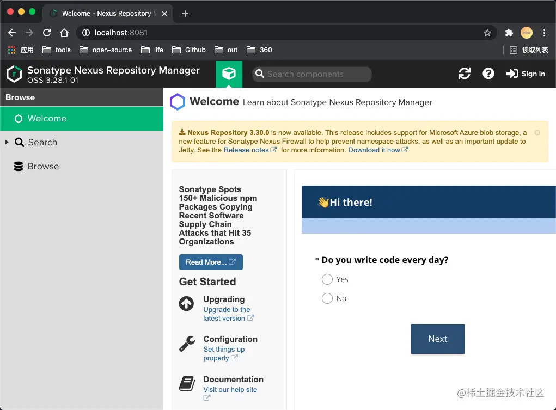
Task: Click the Next button in survey
Action: [438, 339]
